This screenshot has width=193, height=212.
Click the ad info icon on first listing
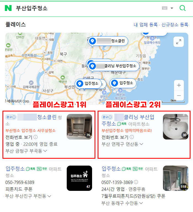point(14,117)
